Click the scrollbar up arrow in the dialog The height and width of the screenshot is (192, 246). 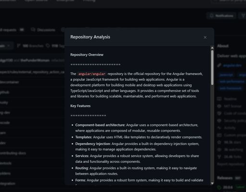tap(212, 48)
